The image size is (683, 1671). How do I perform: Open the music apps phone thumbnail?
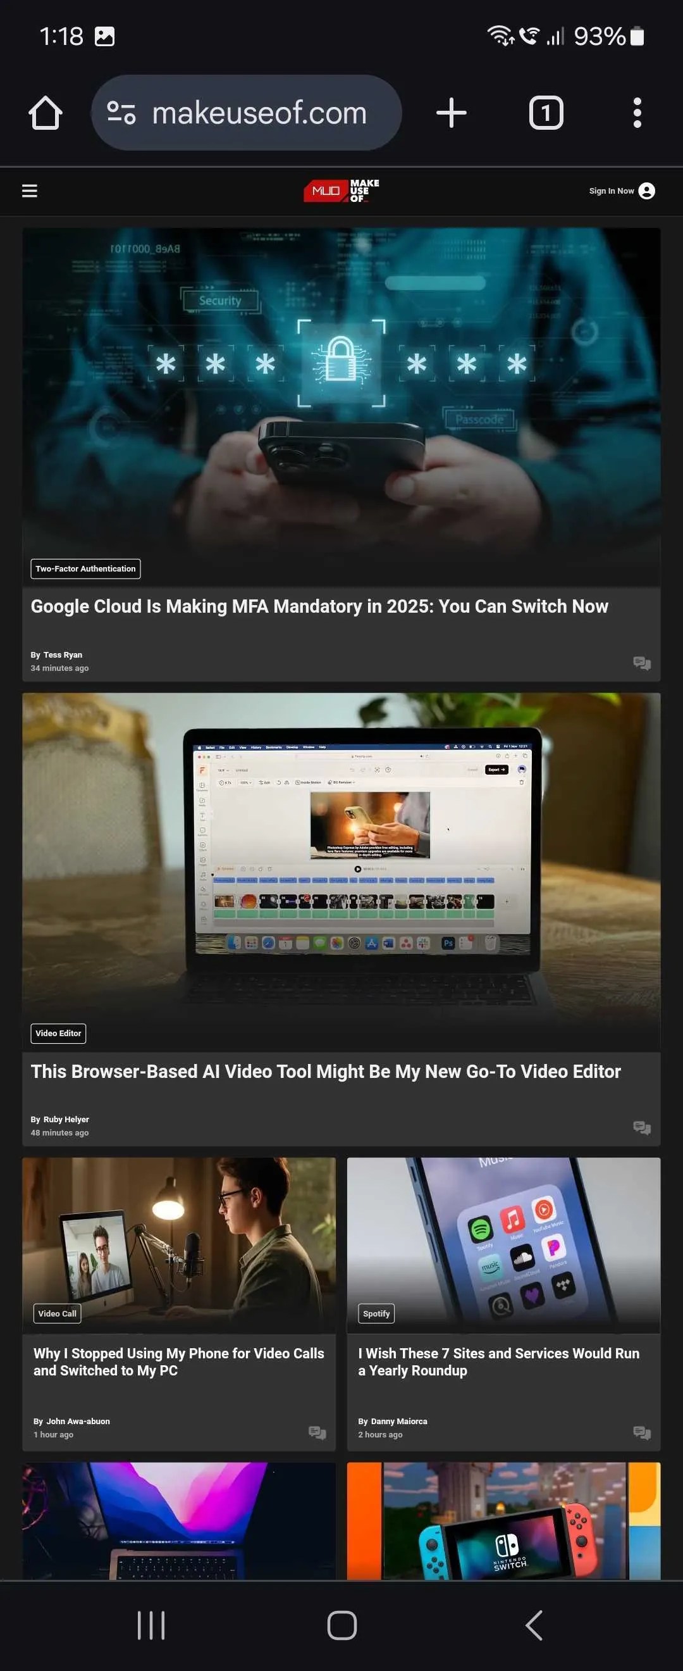pyautogui.click(x=503, y=1246)
